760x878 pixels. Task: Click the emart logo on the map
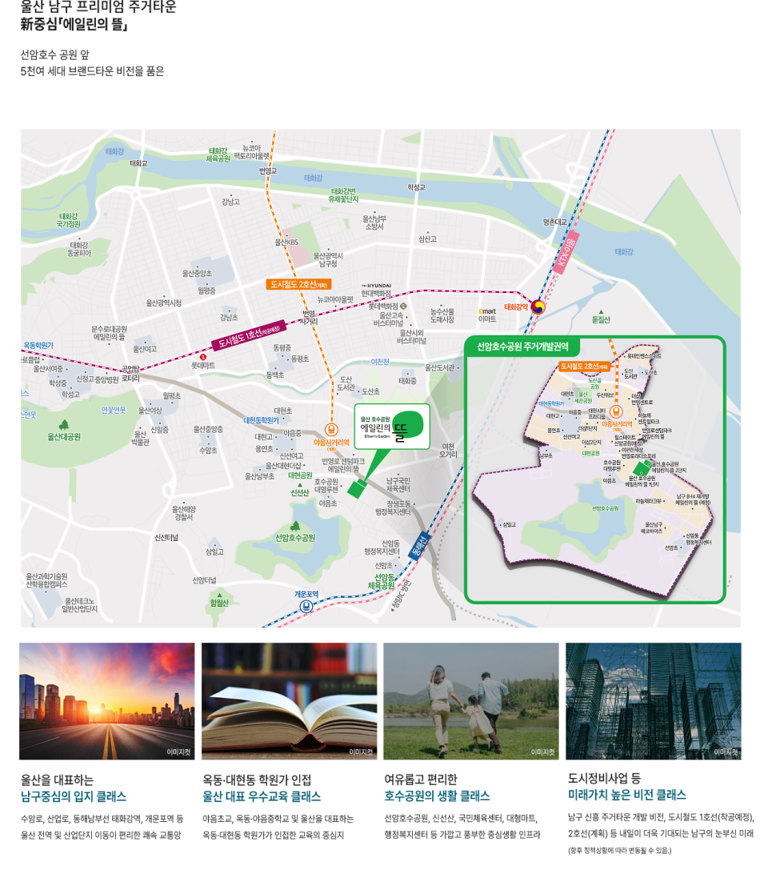[x=486, y=311]
